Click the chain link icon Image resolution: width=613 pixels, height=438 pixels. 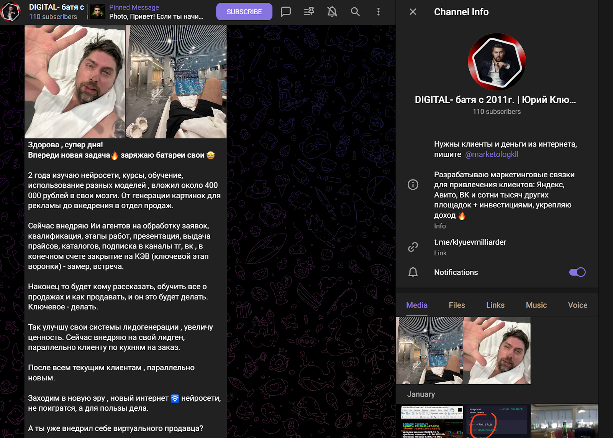click(x=413, y=247)
